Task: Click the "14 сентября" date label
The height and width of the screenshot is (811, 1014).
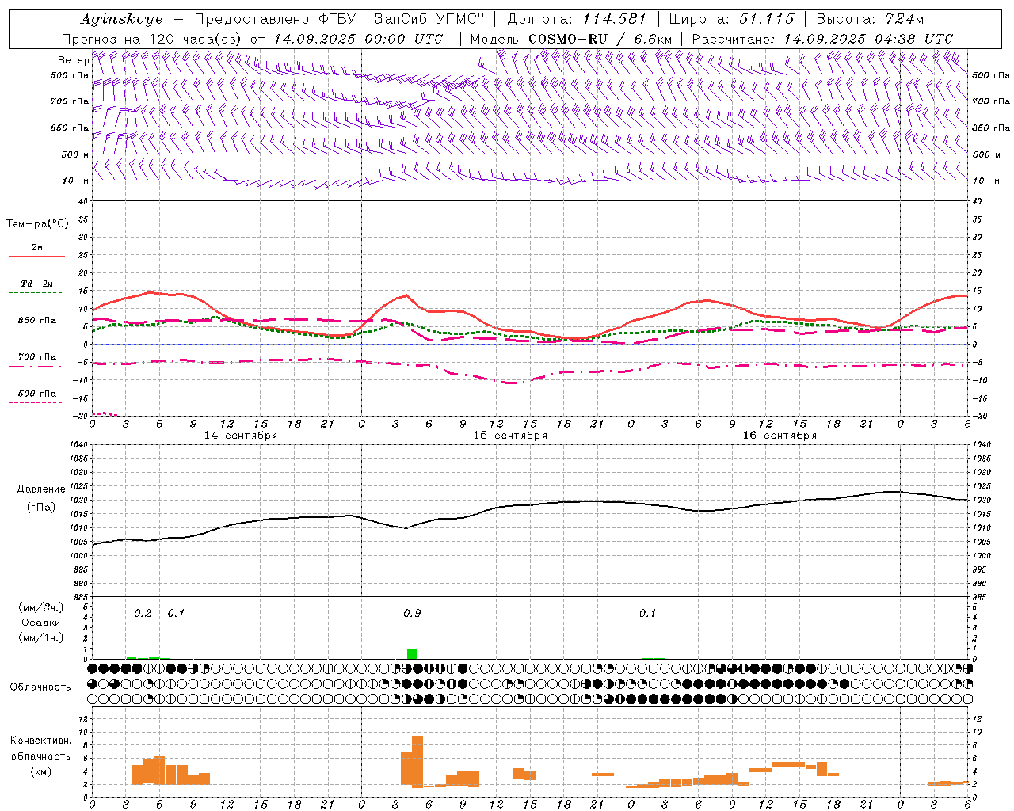Action: point(241,436)
